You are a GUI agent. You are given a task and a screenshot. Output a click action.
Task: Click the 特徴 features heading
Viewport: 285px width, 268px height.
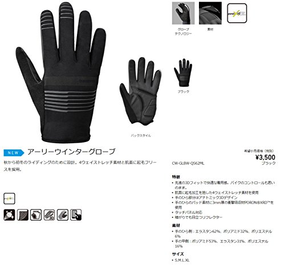(176, 177)
